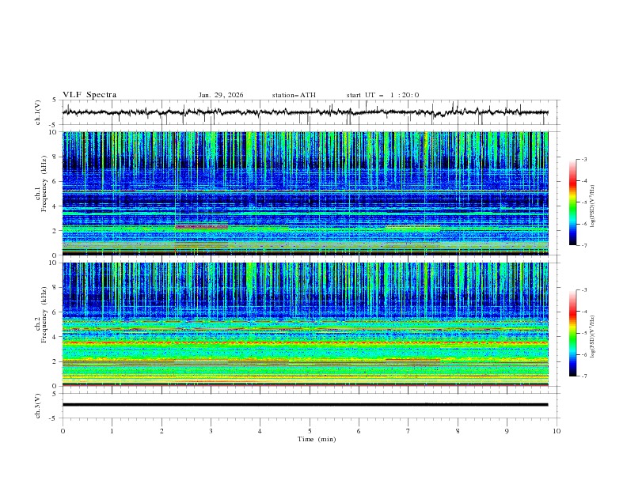
Task: Click the "1" tick on Time axis
Action: point(112,431)
